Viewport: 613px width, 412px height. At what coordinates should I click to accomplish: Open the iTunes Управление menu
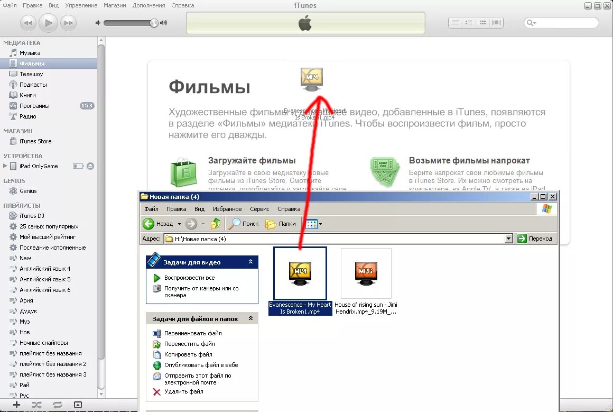coord(81,5)
